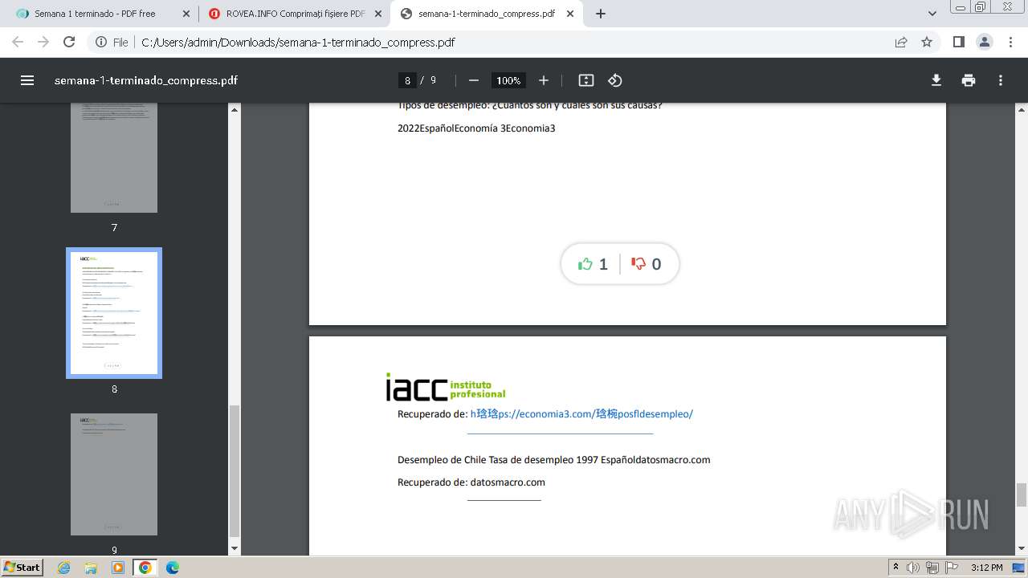This screenshot has width=1028, height=578.
Task: Close the semana-1-terminado_compress.pdf tab
Action: click(569, 14)
